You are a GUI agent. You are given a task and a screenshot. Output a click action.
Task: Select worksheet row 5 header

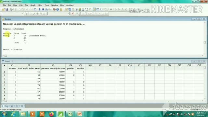(5, 85)
